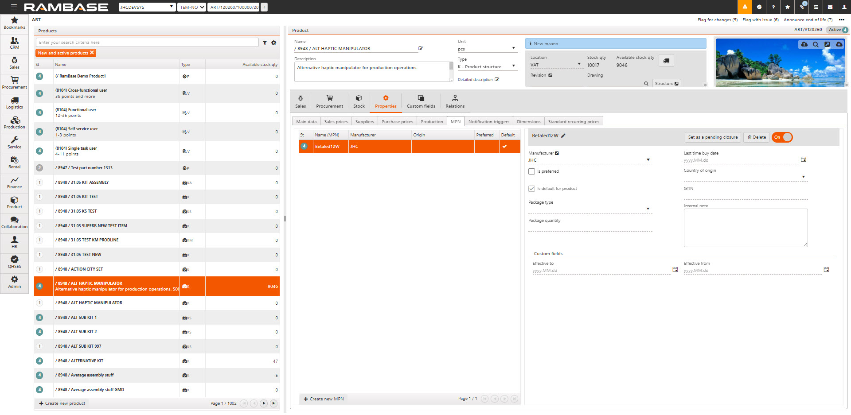This screenshot has height=415, width=851.
Task: Click the product search criteria field
Action: coord(147,43)
